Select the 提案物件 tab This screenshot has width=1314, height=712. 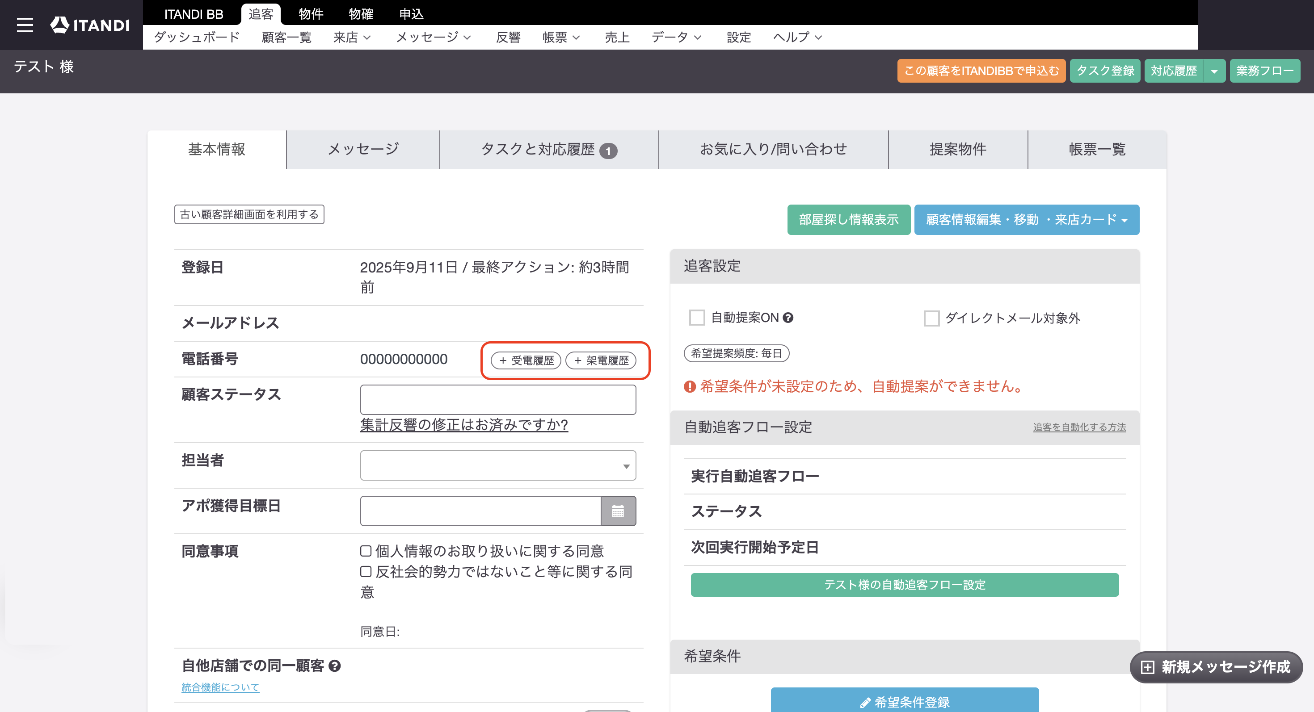(957, 149)
